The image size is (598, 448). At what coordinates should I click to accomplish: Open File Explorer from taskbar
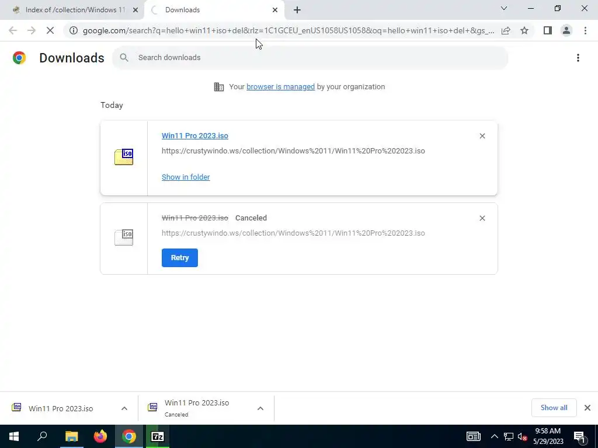click(x=71, y=436)
